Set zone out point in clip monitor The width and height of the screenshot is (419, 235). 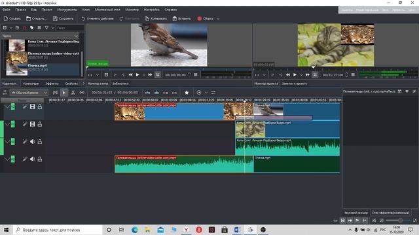122,75
